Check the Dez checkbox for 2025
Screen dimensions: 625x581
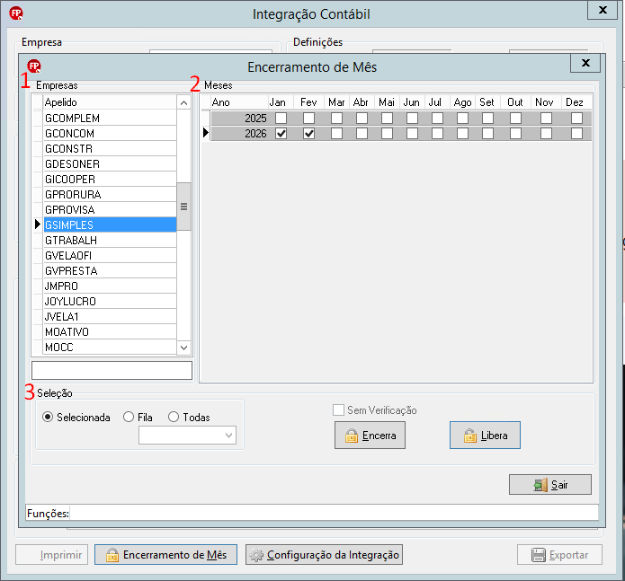[576, 119]
